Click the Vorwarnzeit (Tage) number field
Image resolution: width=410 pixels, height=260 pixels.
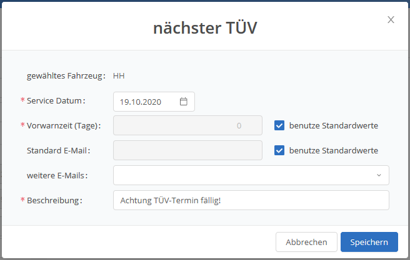coord(187,125)
